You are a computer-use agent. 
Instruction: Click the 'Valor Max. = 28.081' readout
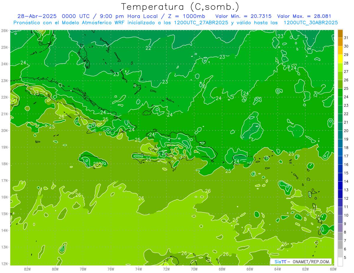[x=305, y=16]
